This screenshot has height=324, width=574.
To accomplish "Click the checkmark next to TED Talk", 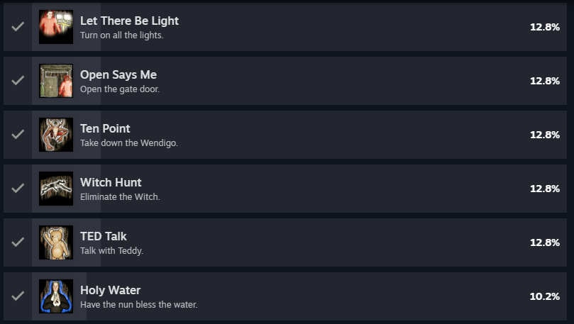I will 18,242.
